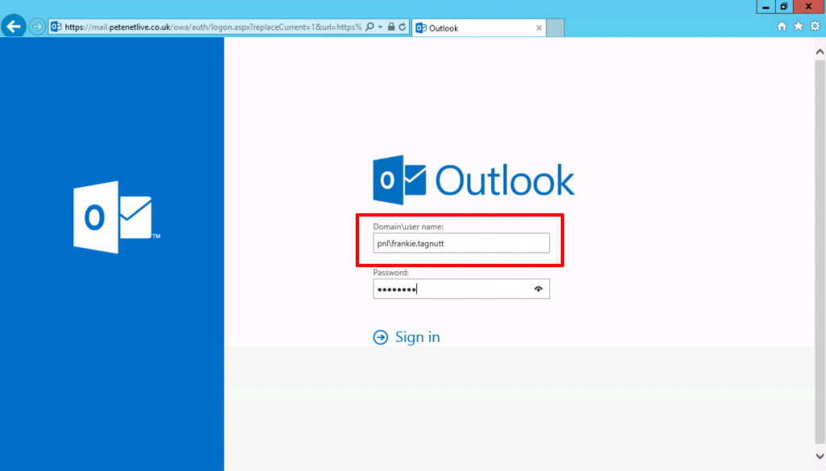This screenshot has height=471, width=826.
Task: Open the Favorites star panel
Action: coord(798,27)
